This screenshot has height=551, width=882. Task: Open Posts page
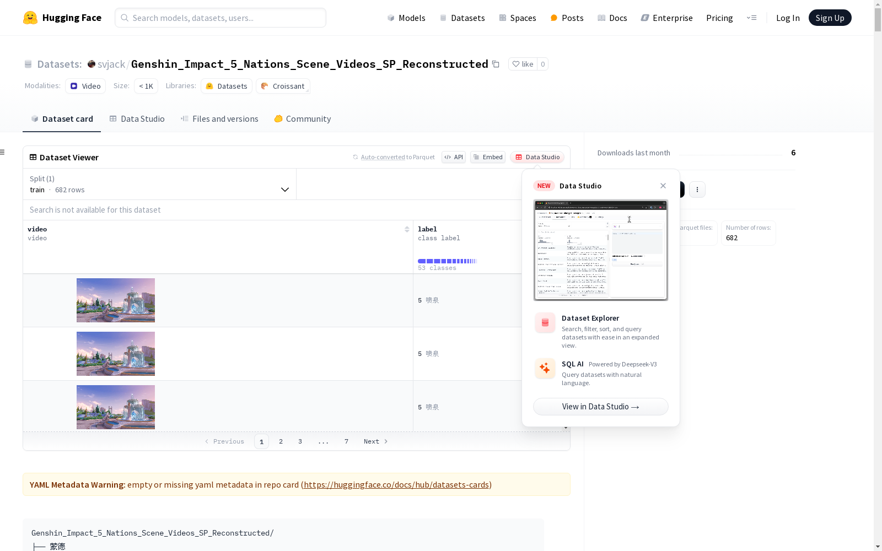(x=567, y=18)
